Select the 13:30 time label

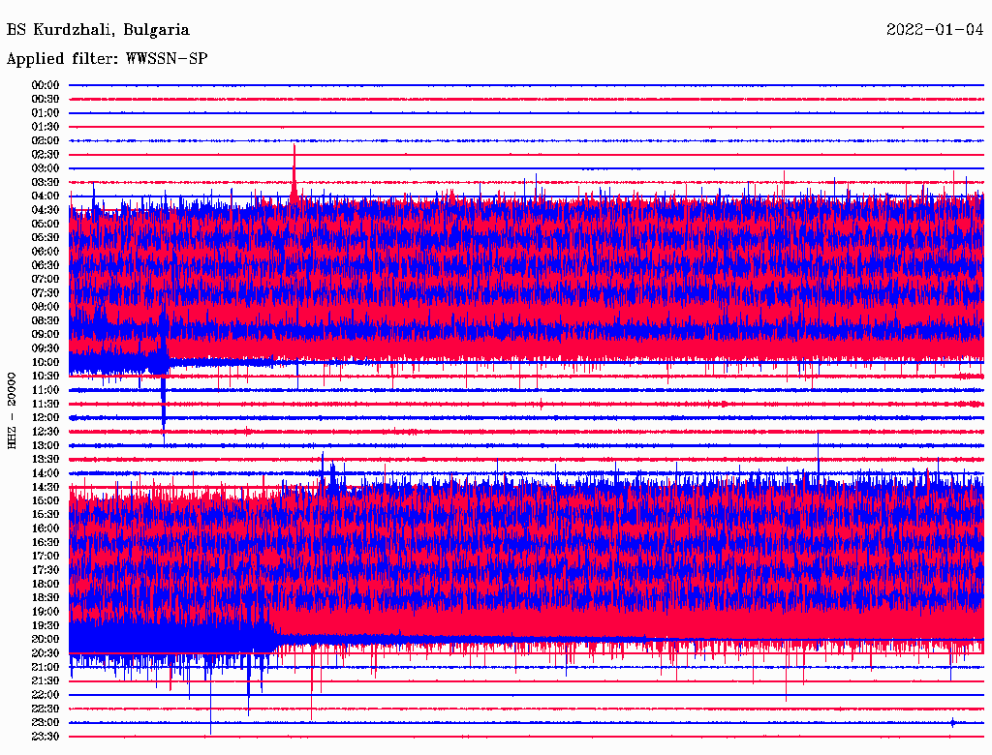click(46, 459)
